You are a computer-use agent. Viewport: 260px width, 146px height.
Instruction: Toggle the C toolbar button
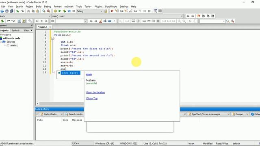195,21
